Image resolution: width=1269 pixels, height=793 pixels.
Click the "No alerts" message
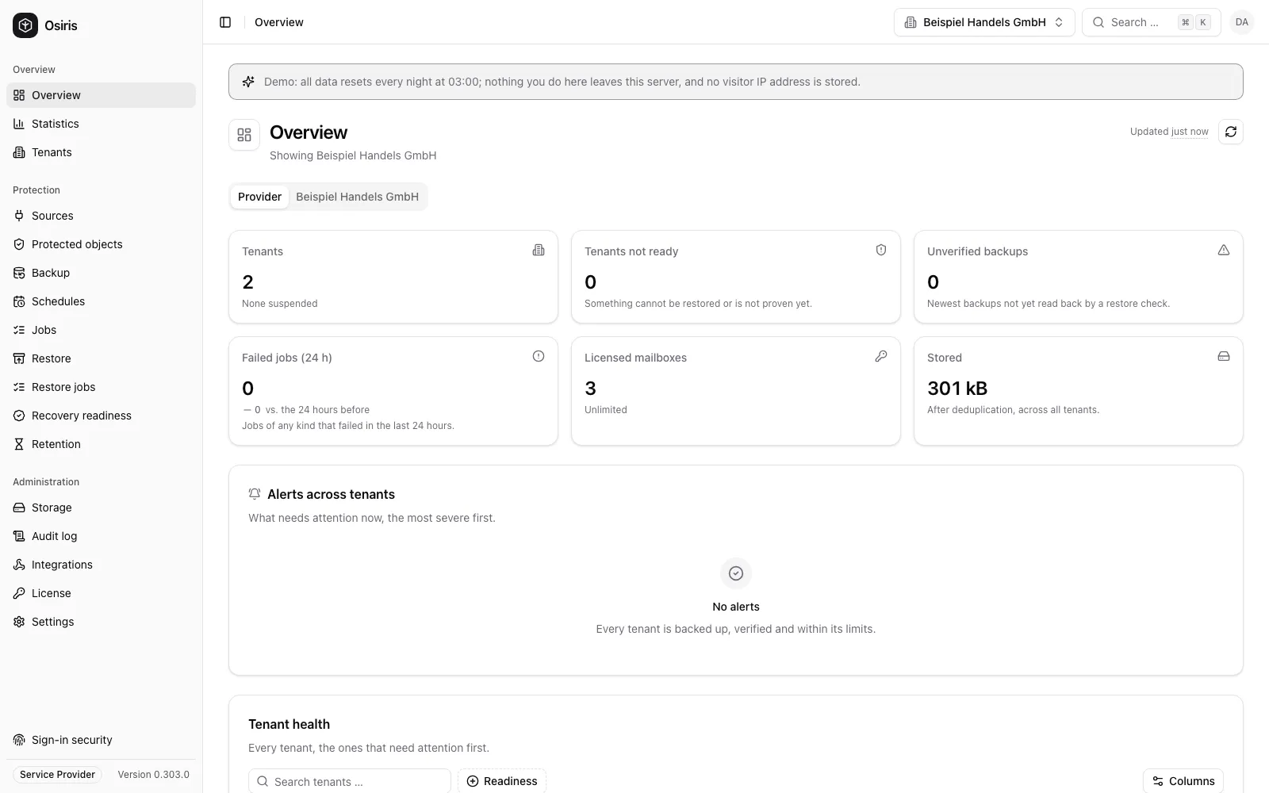[x=736, y=607]
